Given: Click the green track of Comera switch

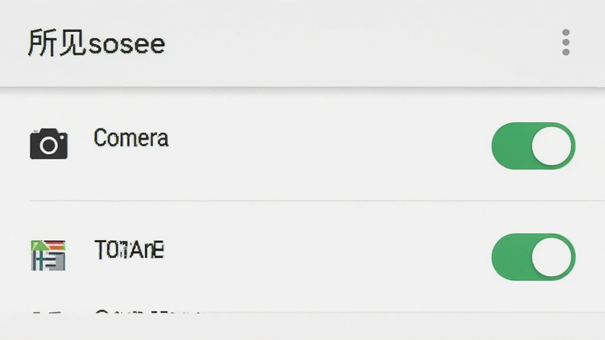Looking at the screenshot, I should tap(511, 146).
